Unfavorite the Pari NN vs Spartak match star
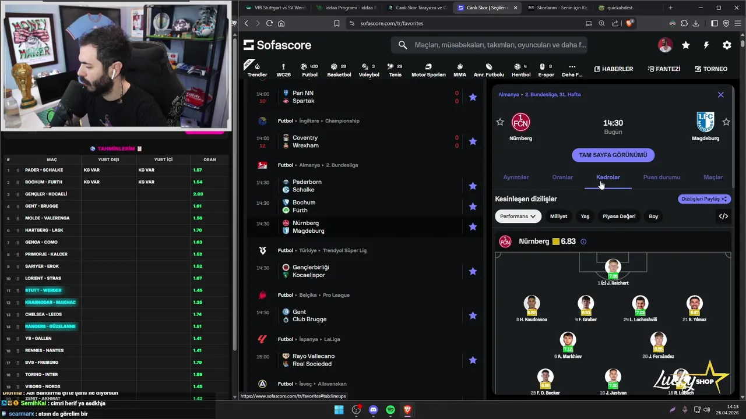746x419 pixels. pyautogui.click(x=473, y=97)
